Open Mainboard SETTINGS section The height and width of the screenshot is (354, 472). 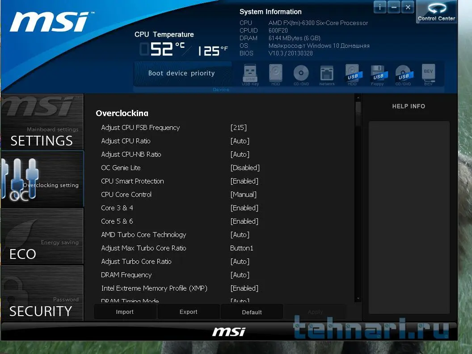[42, 122]
